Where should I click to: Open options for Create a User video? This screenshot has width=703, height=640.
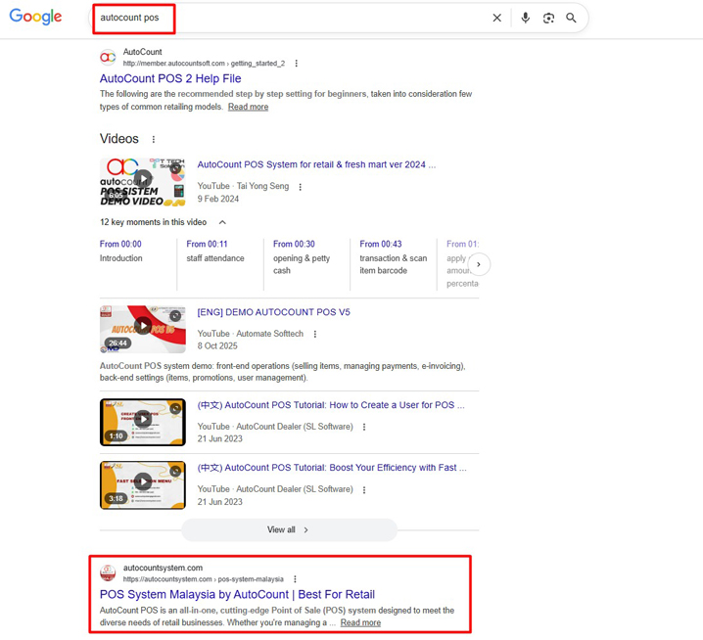[x=364, y=427]
